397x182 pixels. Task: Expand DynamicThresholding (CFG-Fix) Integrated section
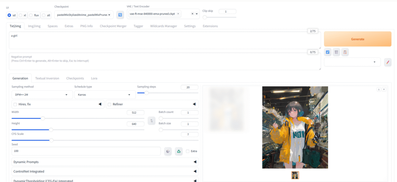point(105,180)
